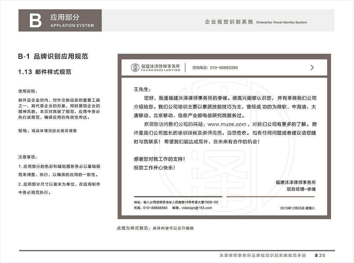Click the page number 25
The width and height of the screenshot is (354, 263).
pyautogui.click(x=322, y=255)
